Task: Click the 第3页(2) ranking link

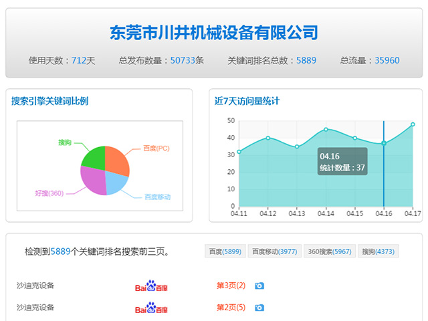Action: (x=231, y=286)
